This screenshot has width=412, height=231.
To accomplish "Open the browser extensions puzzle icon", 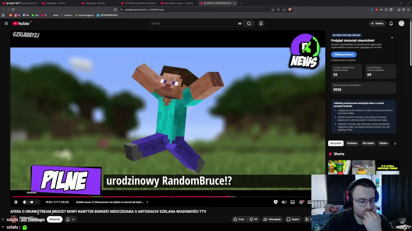I will [386, 10].
